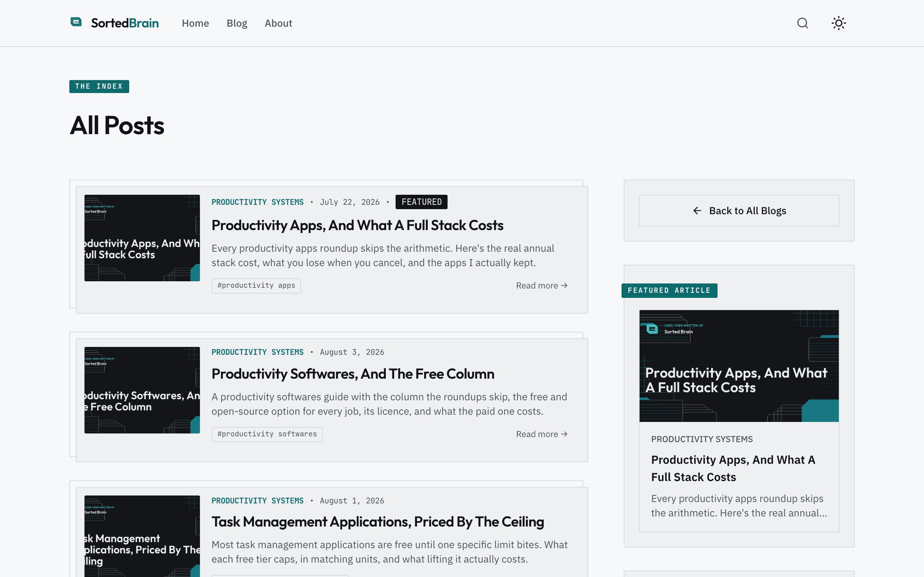Click the Productivity Apps post excerpt text
This screenshot has width=924, height=577.
point(383,255)
